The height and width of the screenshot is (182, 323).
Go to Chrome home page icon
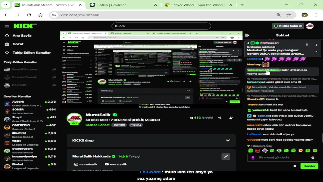[40, 15]
